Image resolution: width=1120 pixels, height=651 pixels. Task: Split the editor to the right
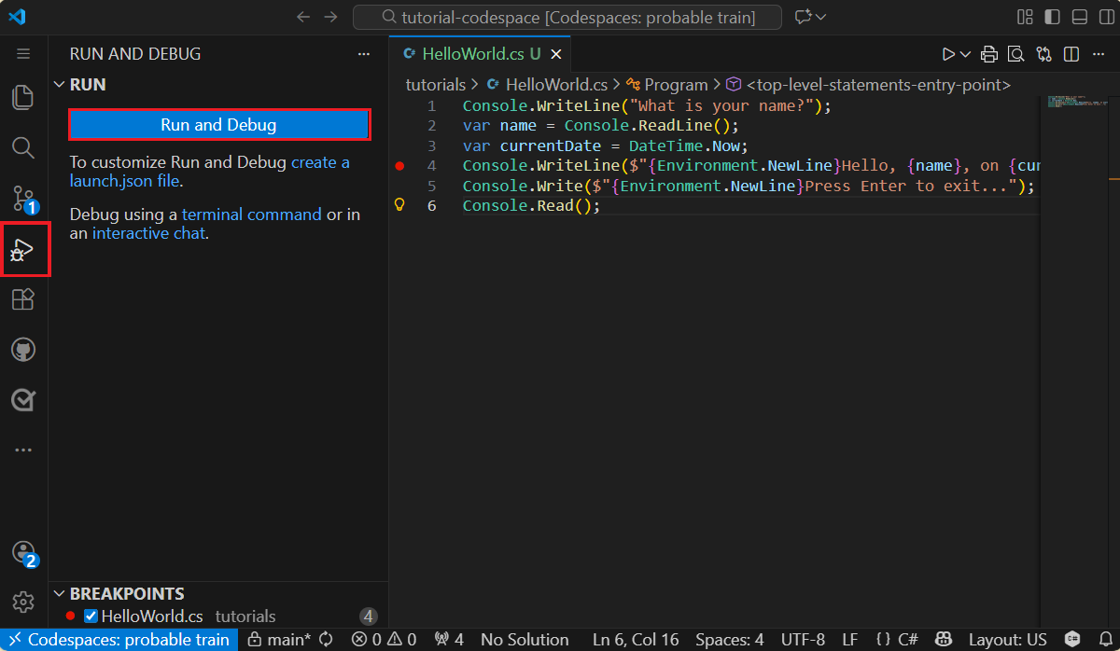tap(1071, 53)
